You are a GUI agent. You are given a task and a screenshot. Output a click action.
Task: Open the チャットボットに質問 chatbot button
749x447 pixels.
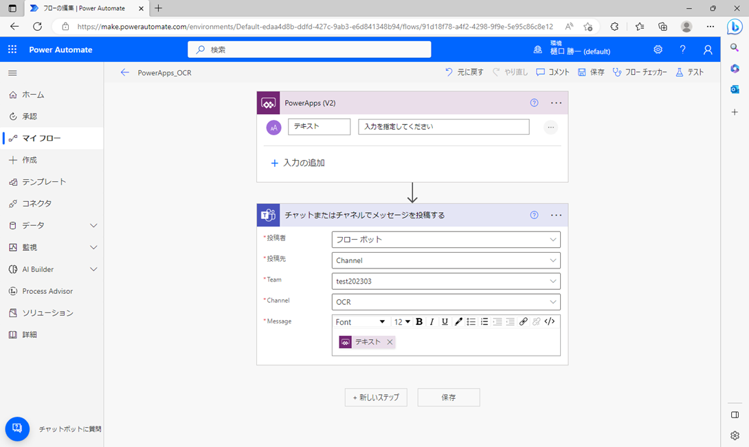click(x=17, y=428)
